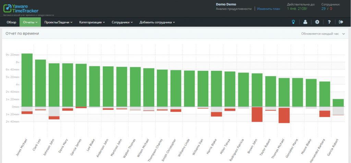Image resolution: width=351 pixels, height=163 pixels.
Task: Select Brown John's red bar segment
Action: tap(257, 114)
